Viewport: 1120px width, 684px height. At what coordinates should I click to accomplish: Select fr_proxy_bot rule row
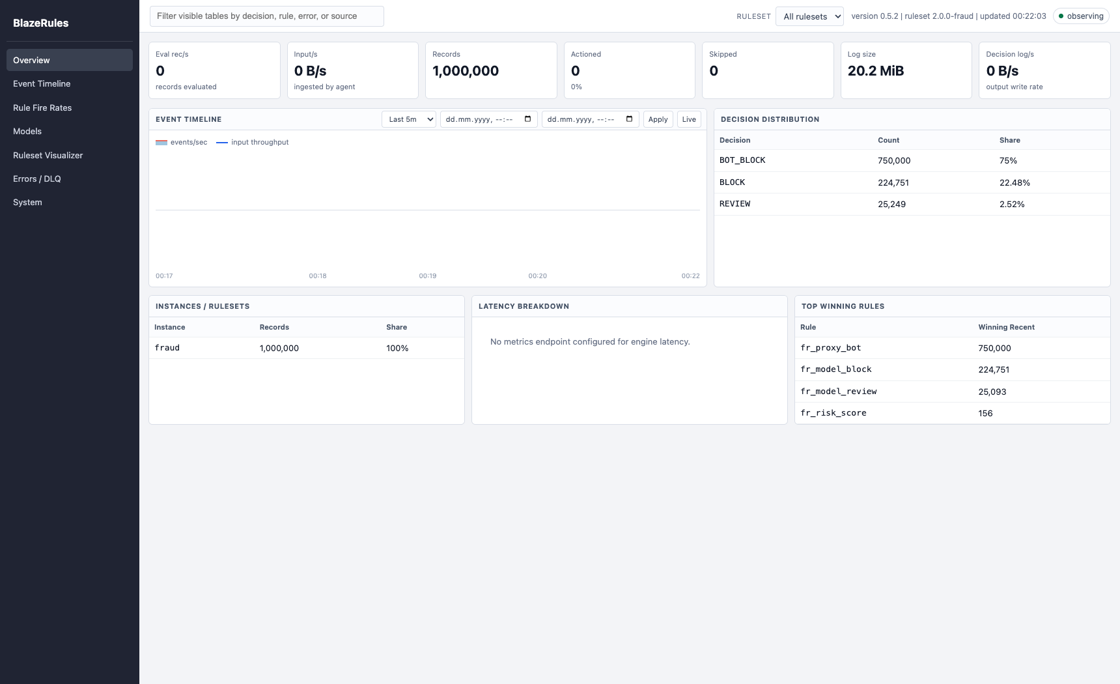tap(953, 348)
